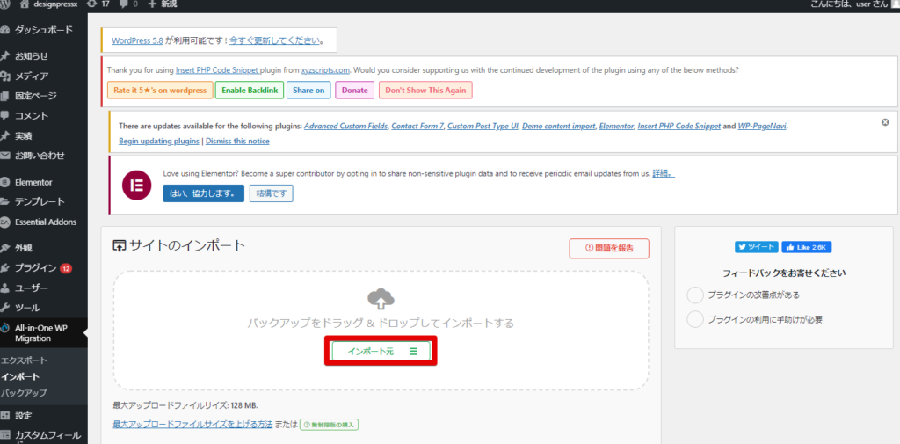The height and width of the screenshot is (444, 900).
Task: Click the 問題を報告 report button
Action: coord(609,249)
